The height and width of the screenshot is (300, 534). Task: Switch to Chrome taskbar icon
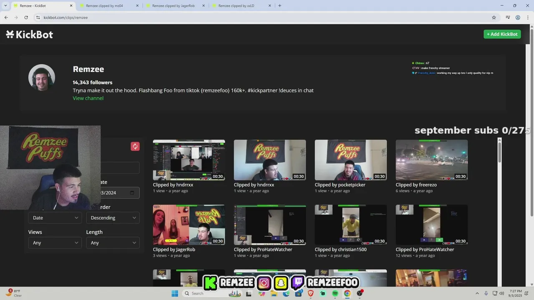coord(347,293)
